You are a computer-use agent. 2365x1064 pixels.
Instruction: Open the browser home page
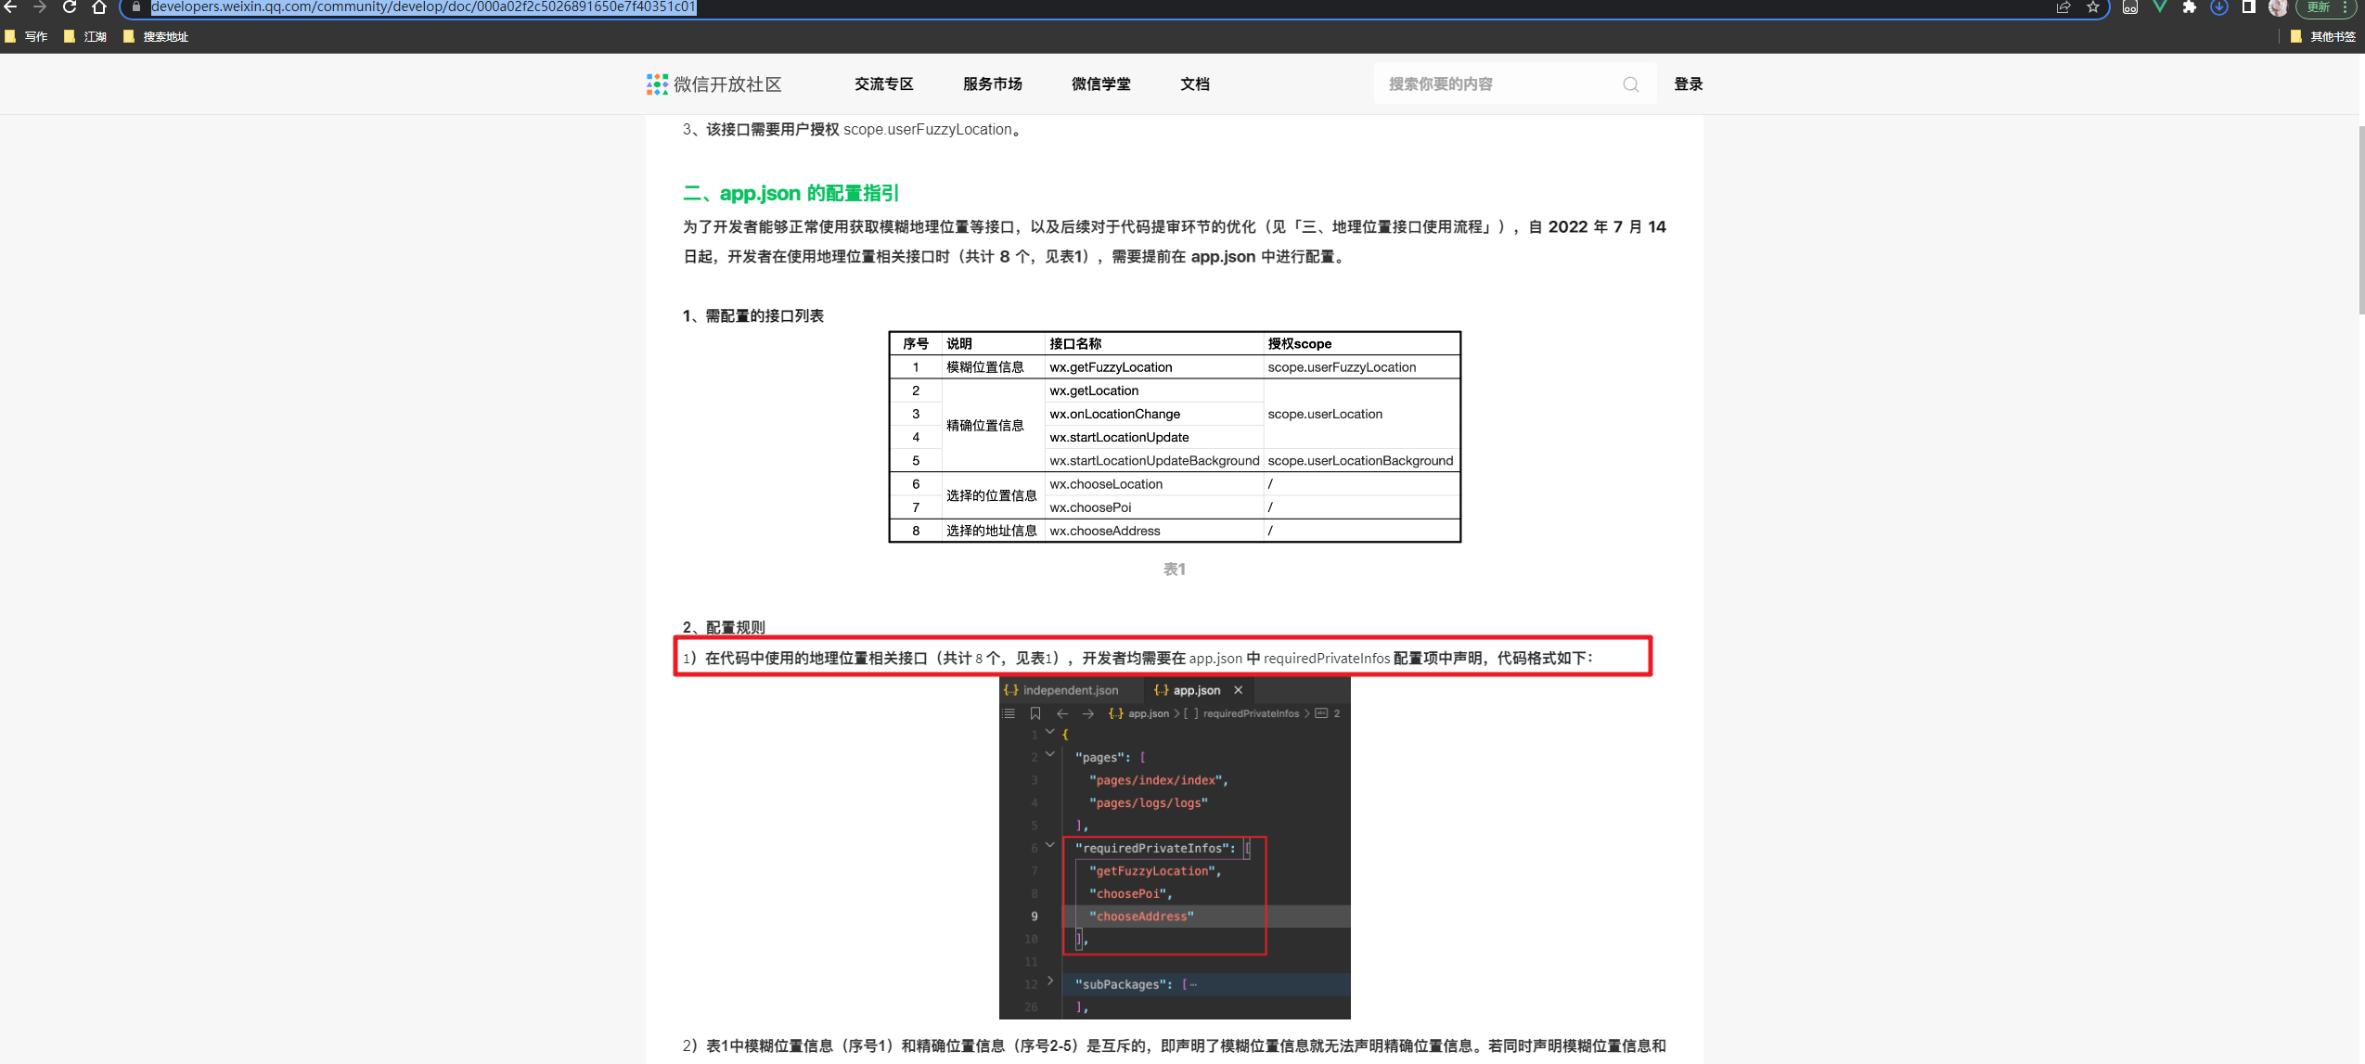coord(99,8)
